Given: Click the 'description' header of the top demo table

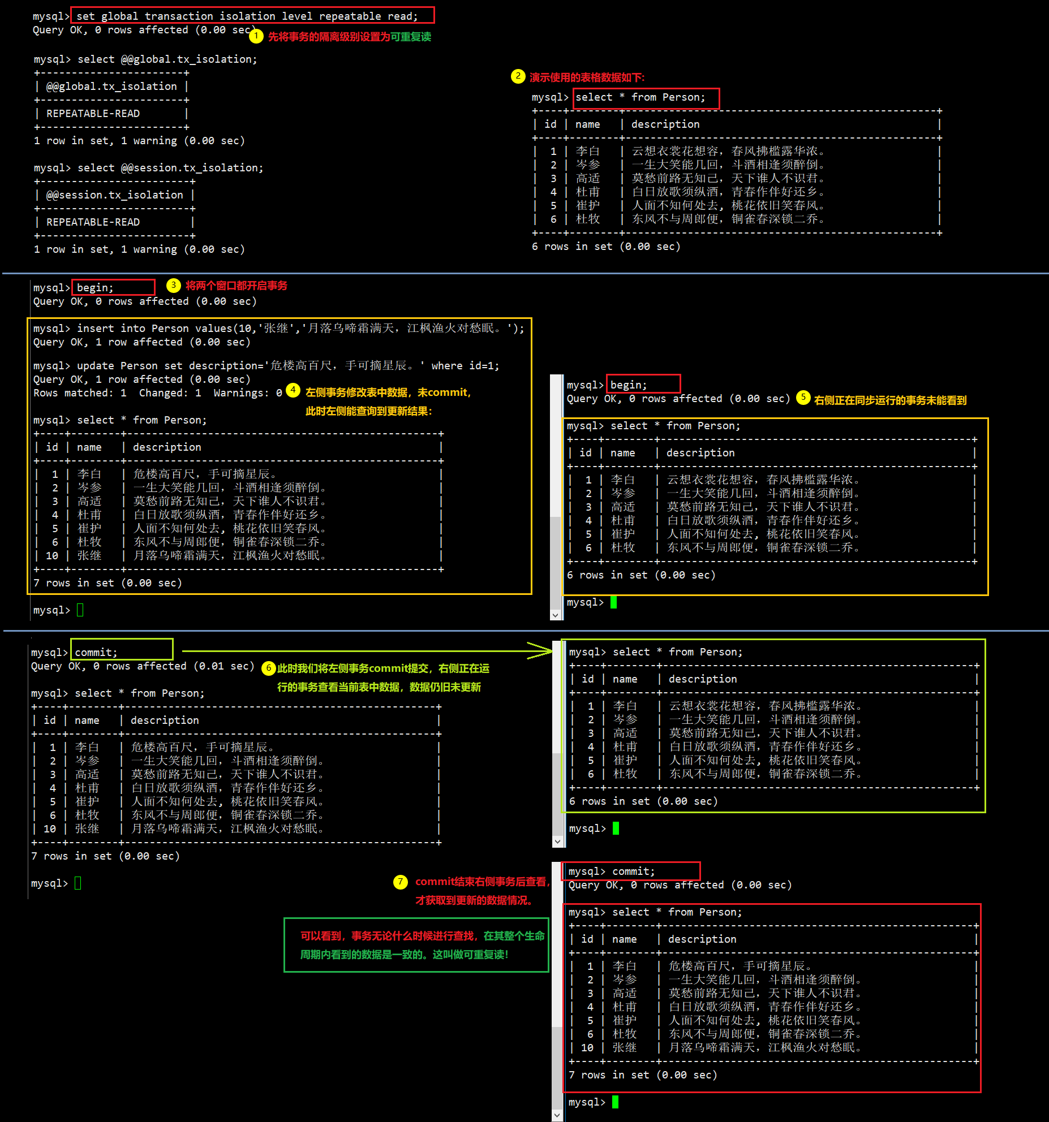Looking at the screenshot, I should (x=665, y=124).
